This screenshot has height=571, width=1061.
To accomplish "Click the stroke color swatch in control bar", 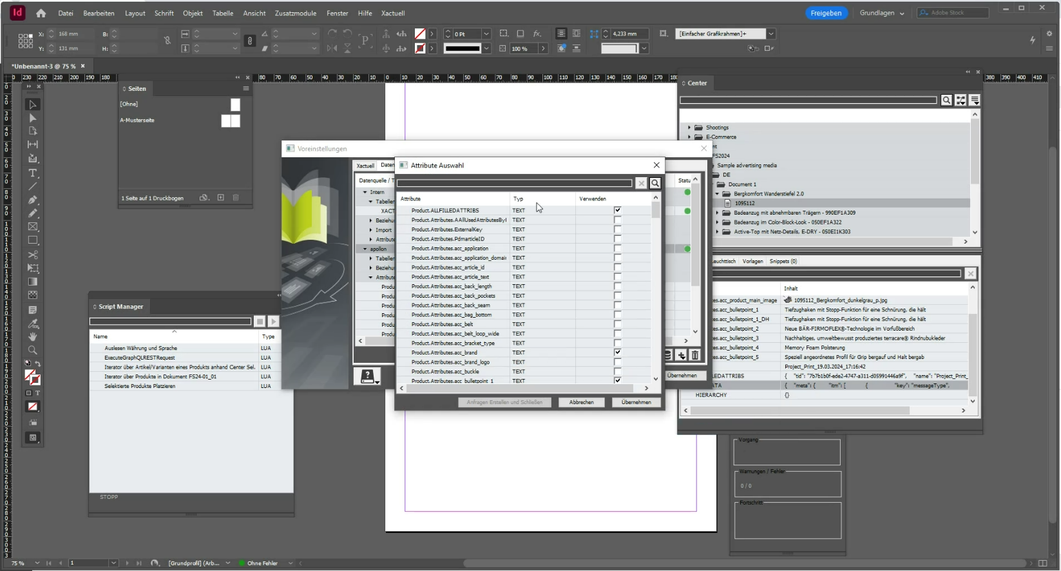I will pyautogui.click(x=420, y=48).
